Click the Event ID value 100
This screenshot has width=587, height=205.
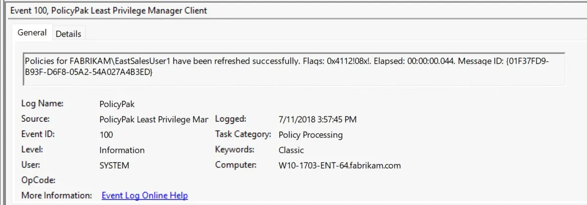(106, 134)
